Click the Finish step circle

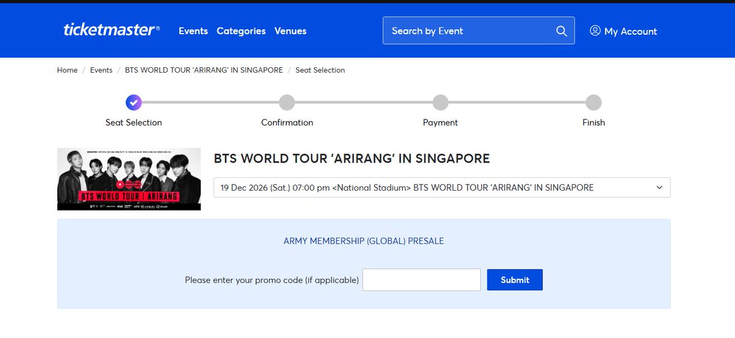[x=594, y=103]
